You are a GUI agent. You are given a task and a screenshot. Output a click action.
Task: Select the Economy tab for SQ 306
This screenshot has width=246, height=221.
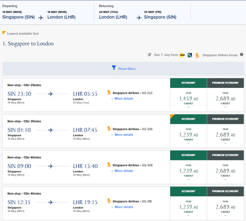[x=188, y=119]
